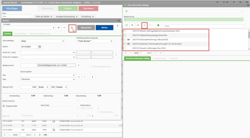Click the Hinzufügen button

(x=12, y=8)
